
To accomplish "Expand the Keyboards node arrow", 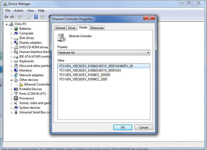I will pyautogui.click(x=11, y=61).
